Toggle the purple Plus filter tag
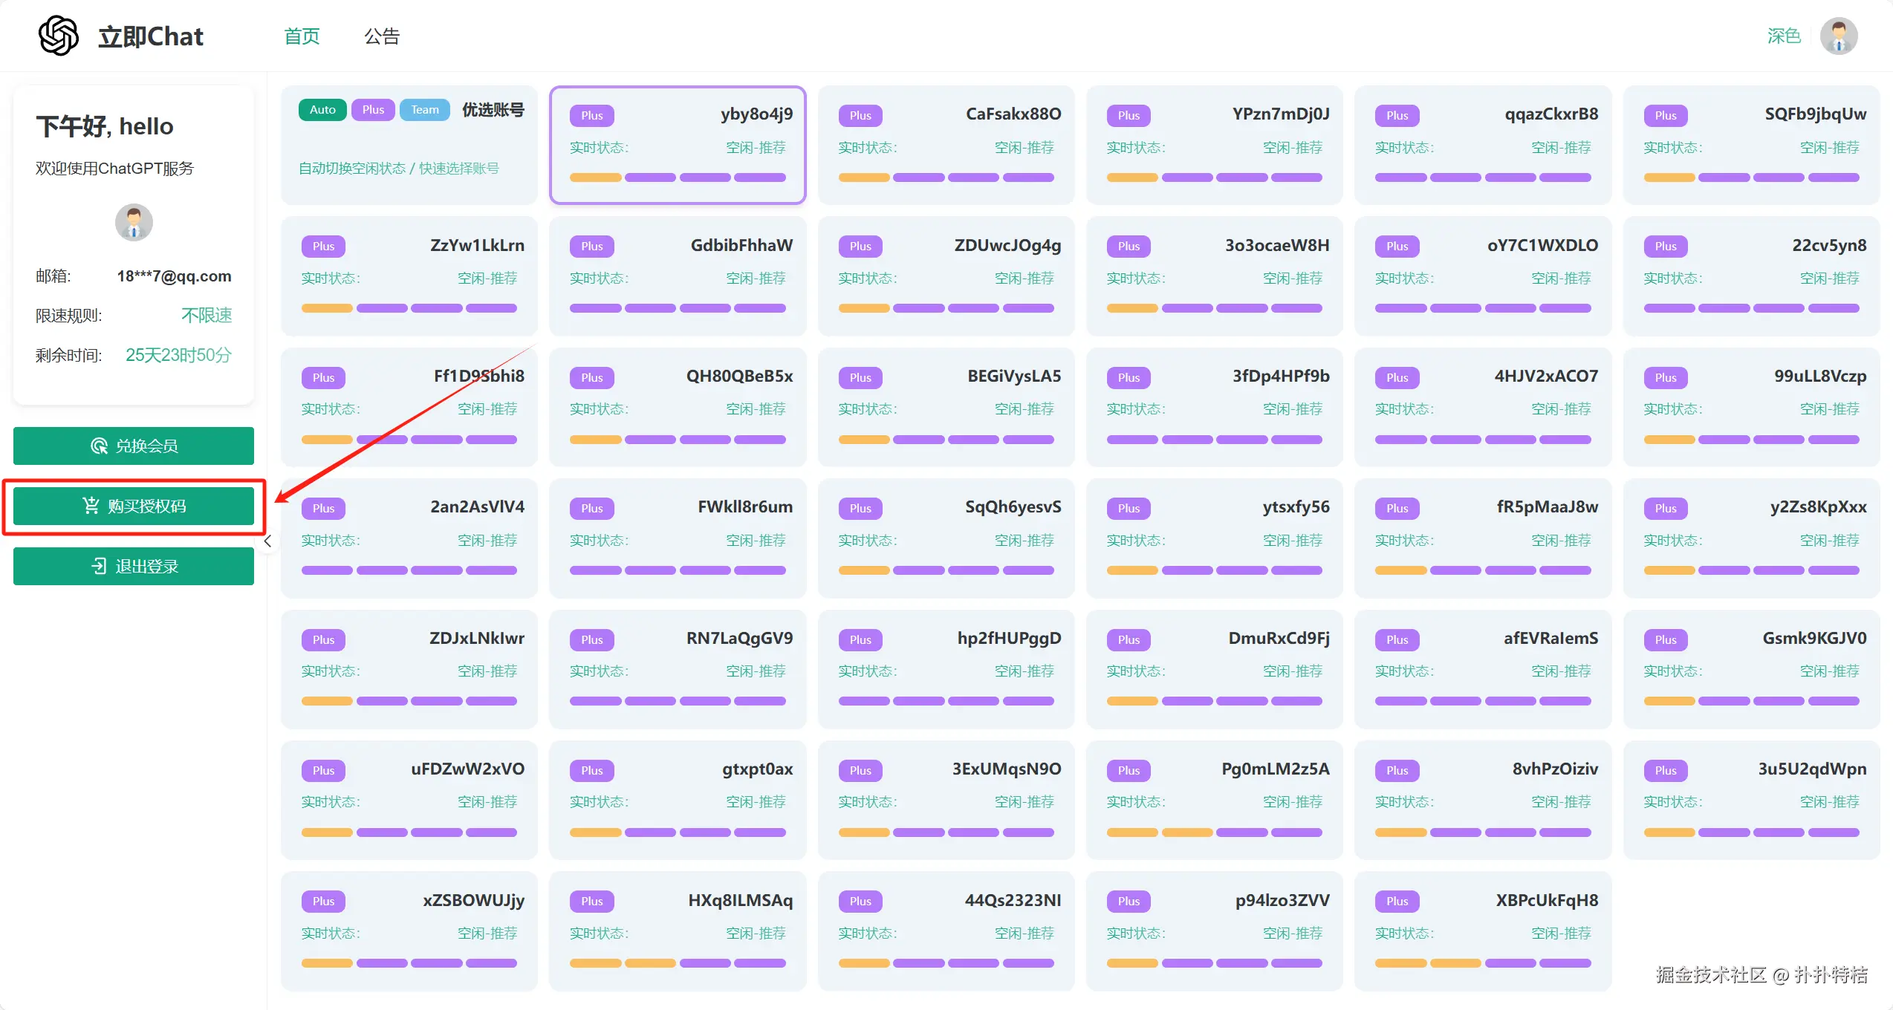 pyautogui.click(x=373, y=110)
